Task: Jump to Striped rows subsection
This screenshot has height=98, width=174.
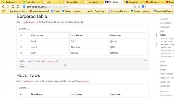Action: [166, 42]
